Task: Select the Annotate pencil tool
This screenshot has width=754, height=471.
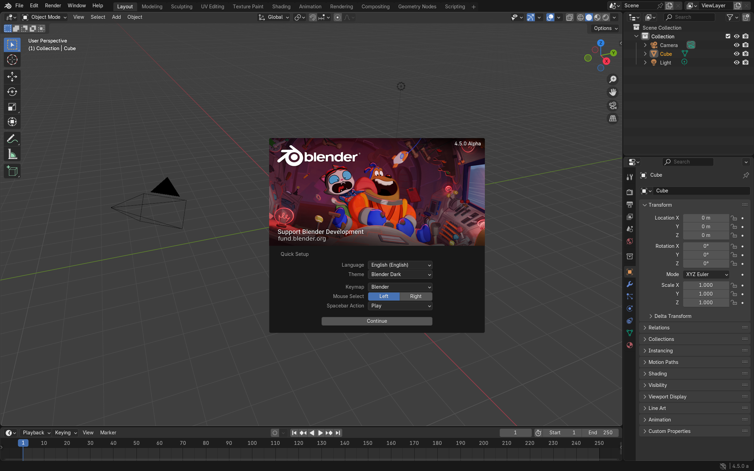Action: 12,139
